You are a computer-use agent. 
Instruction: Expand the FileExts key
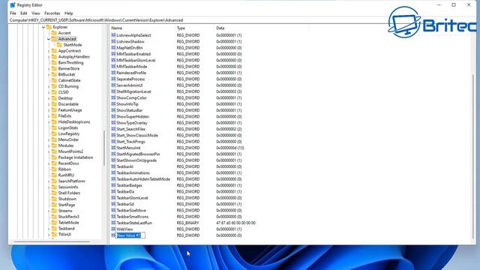[49, 116]
